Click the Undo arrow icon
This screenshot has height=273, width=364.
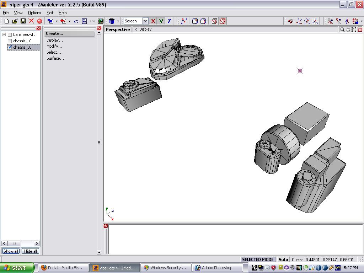[76, 21]
